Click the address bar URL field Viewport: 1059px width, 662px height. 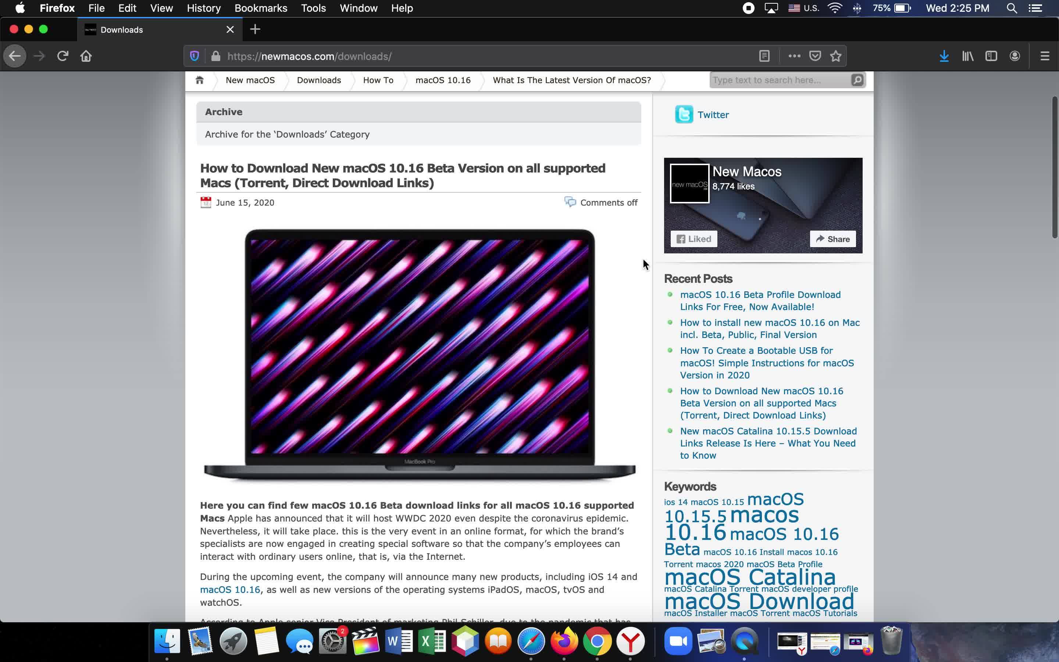490,56
